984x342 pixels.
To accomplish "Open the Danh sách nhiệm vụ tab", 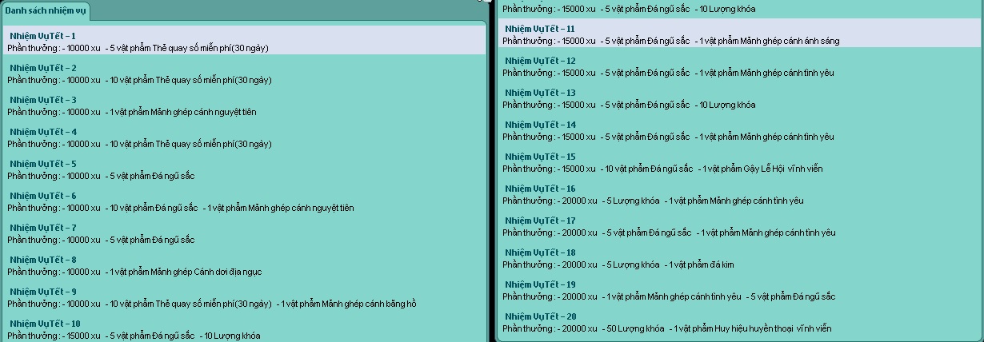I will (46, 11).
